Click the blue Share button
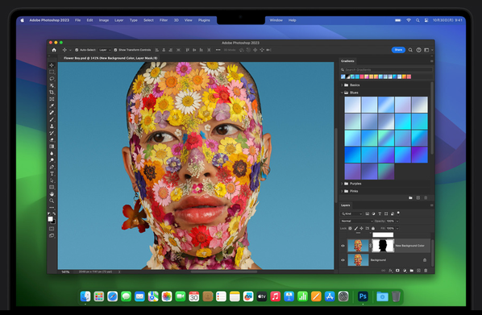The image size is (482, 315). 398,50
